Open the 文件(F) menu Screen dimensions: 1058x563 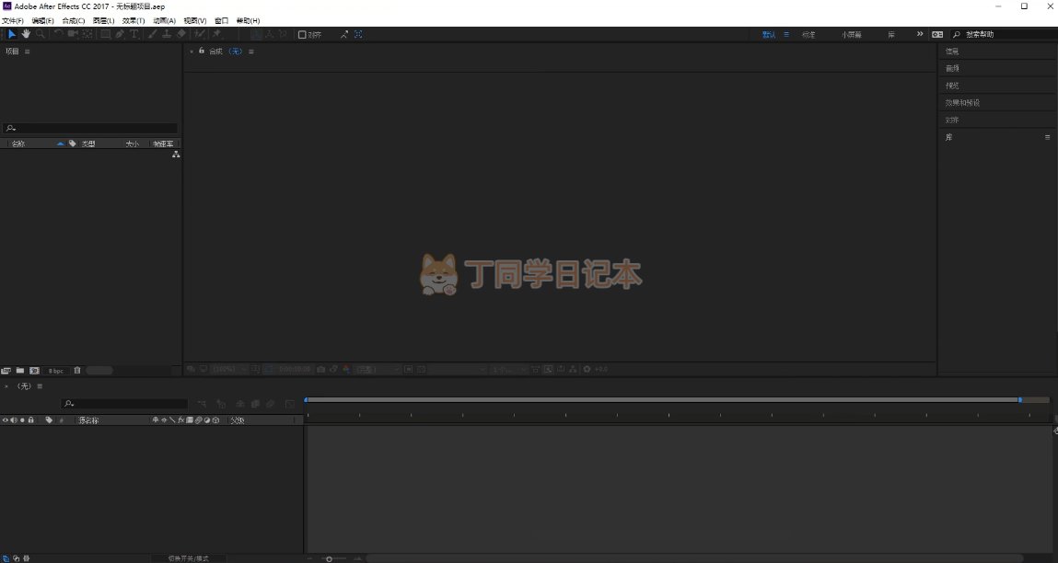tap(13, 21)
